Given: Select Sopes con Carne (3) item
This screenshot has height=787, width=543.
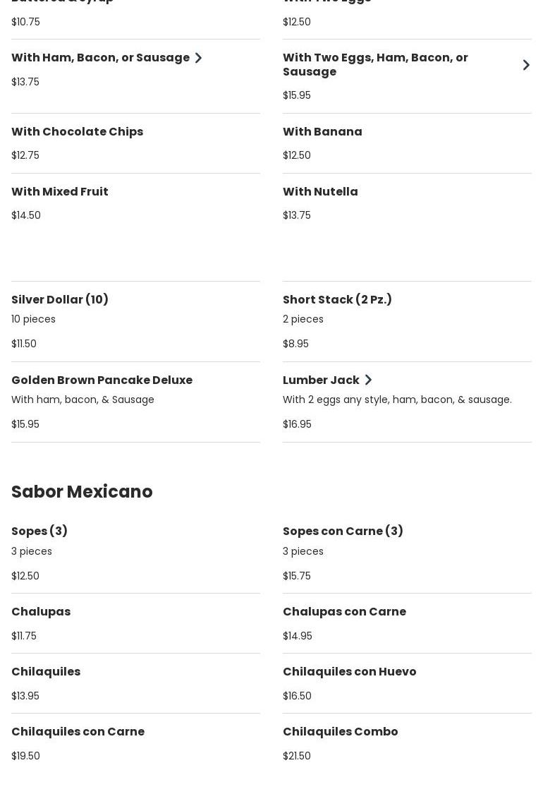Looking at the screenshot, I should (x=343, y=531).
